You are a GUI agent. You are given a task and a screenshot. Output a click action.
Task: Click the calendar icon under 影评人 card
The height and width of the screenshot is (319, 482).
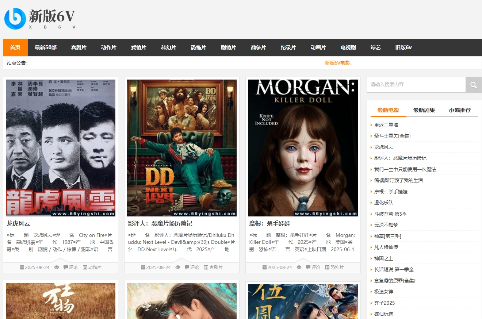click(x=143, y=268)
